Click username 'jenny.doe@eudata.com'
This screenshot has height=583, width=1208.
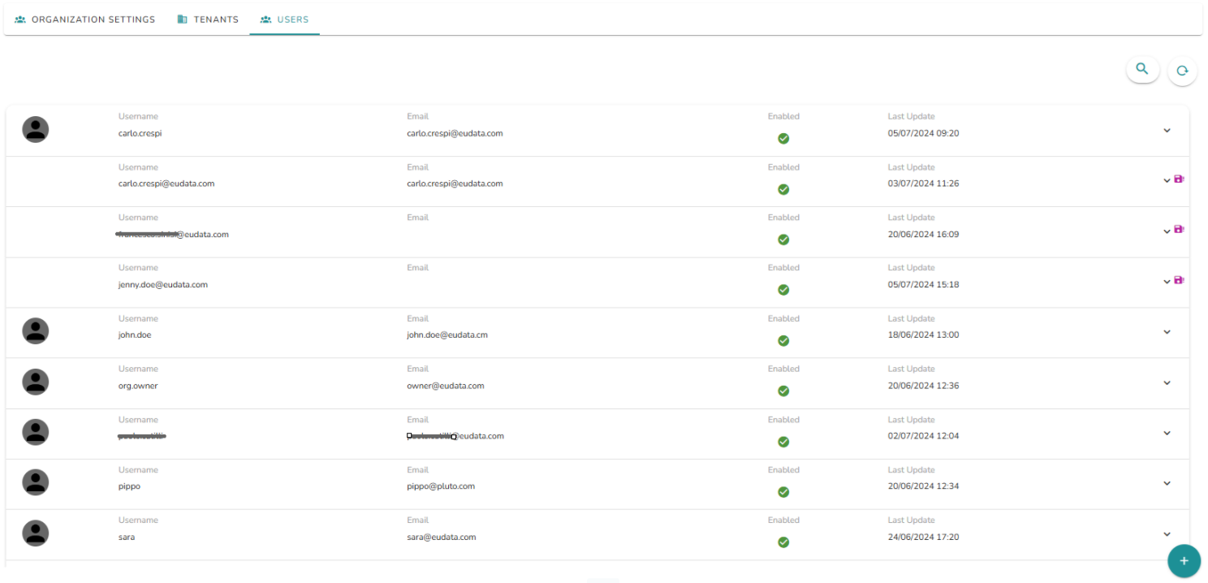(163, 285)
